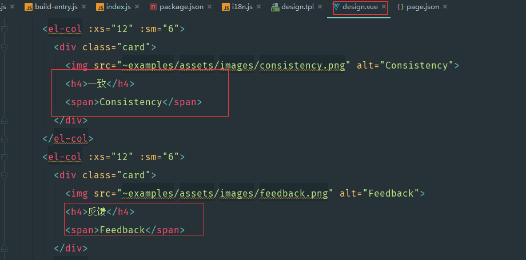Switch to the index.js tab
The height and width of the screenshot is (260, 526).
(x=118, y=7)
